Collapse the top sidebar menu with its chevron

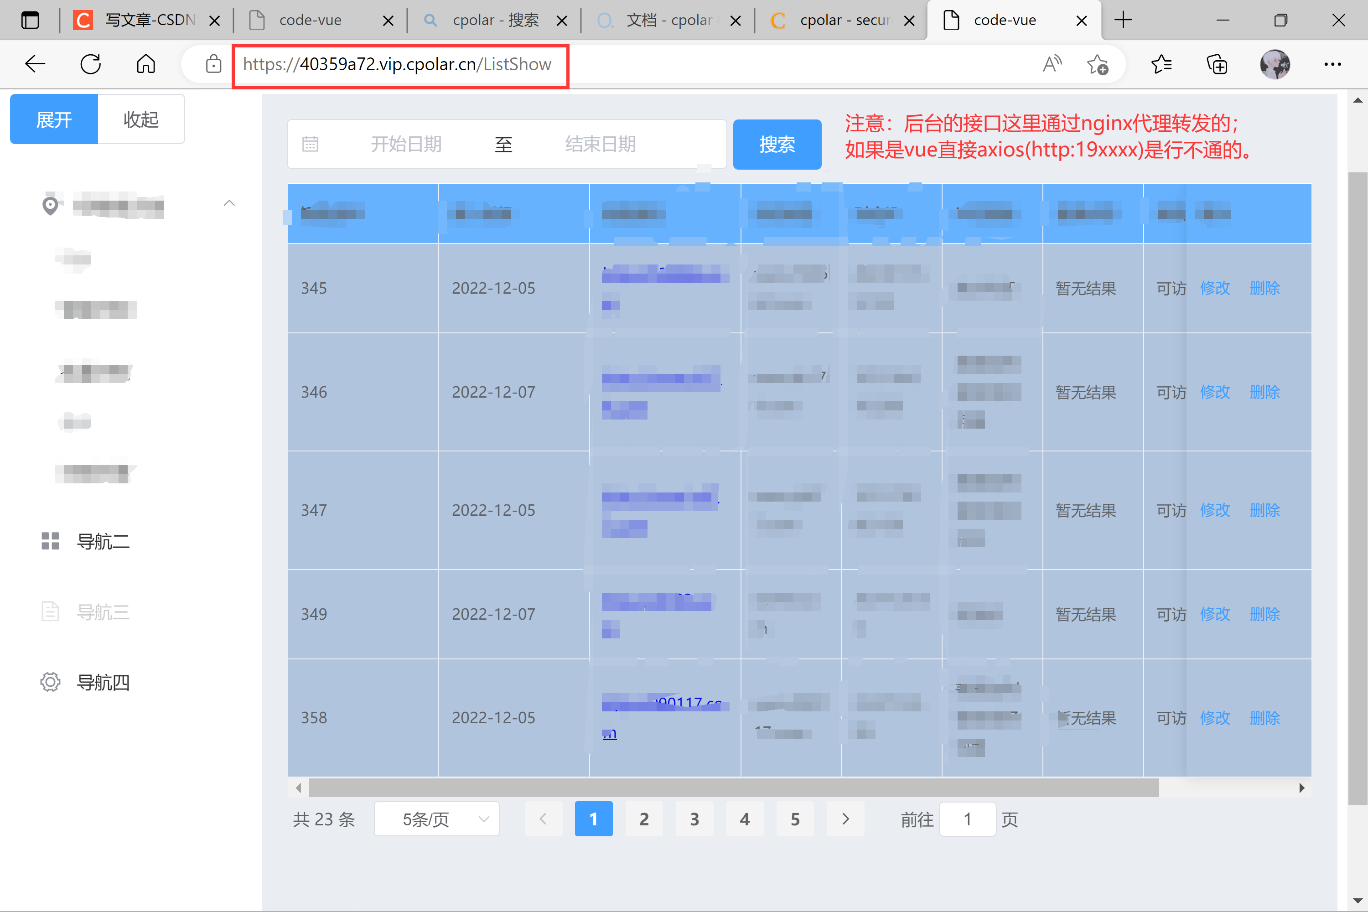(229, 203)
